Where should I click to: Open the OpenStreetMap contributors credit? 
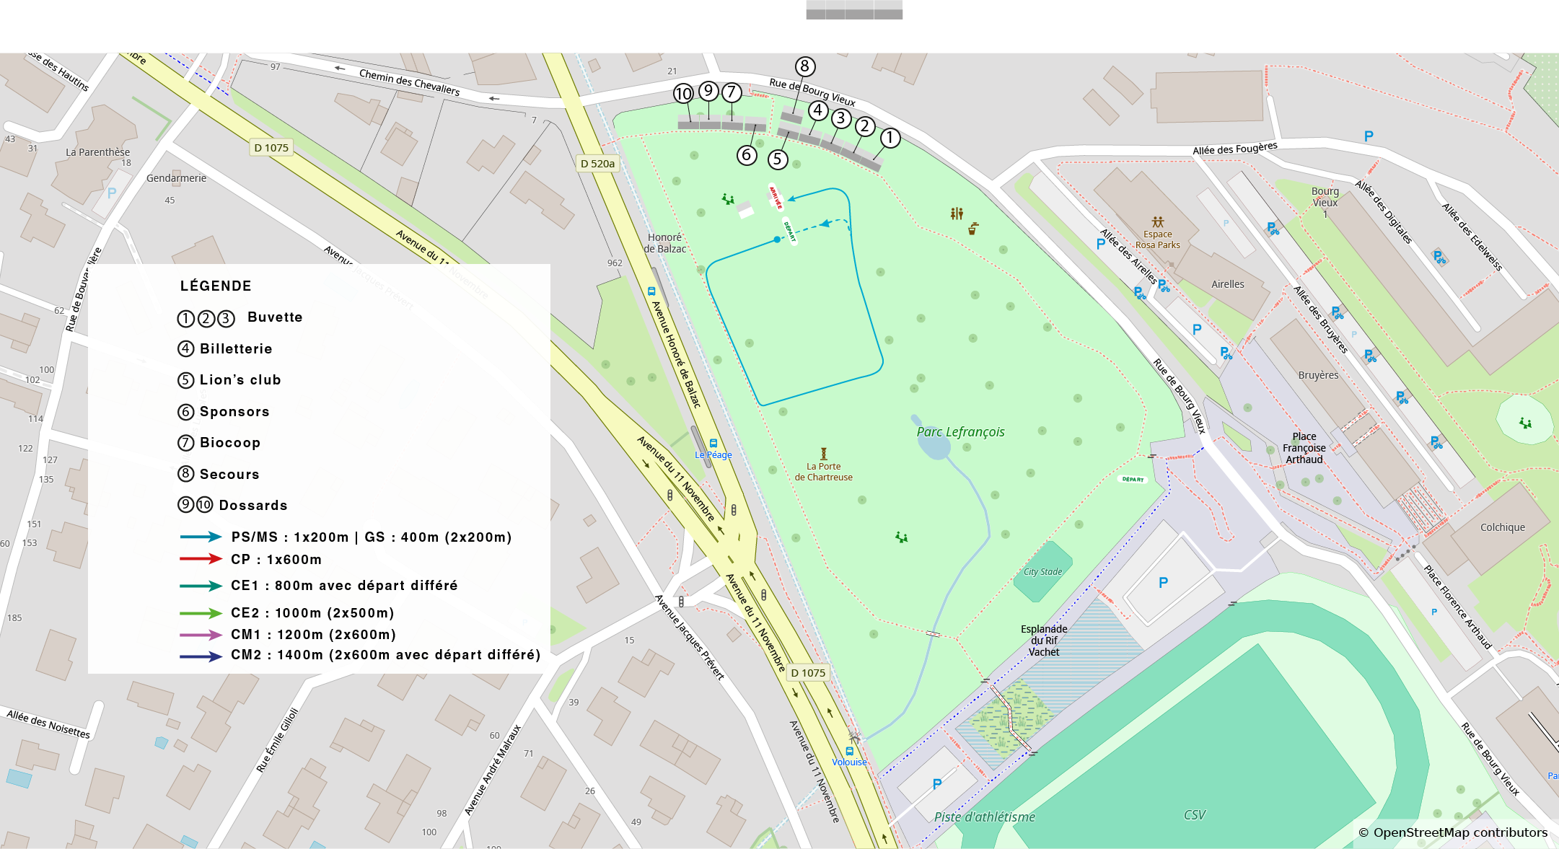1453,832
